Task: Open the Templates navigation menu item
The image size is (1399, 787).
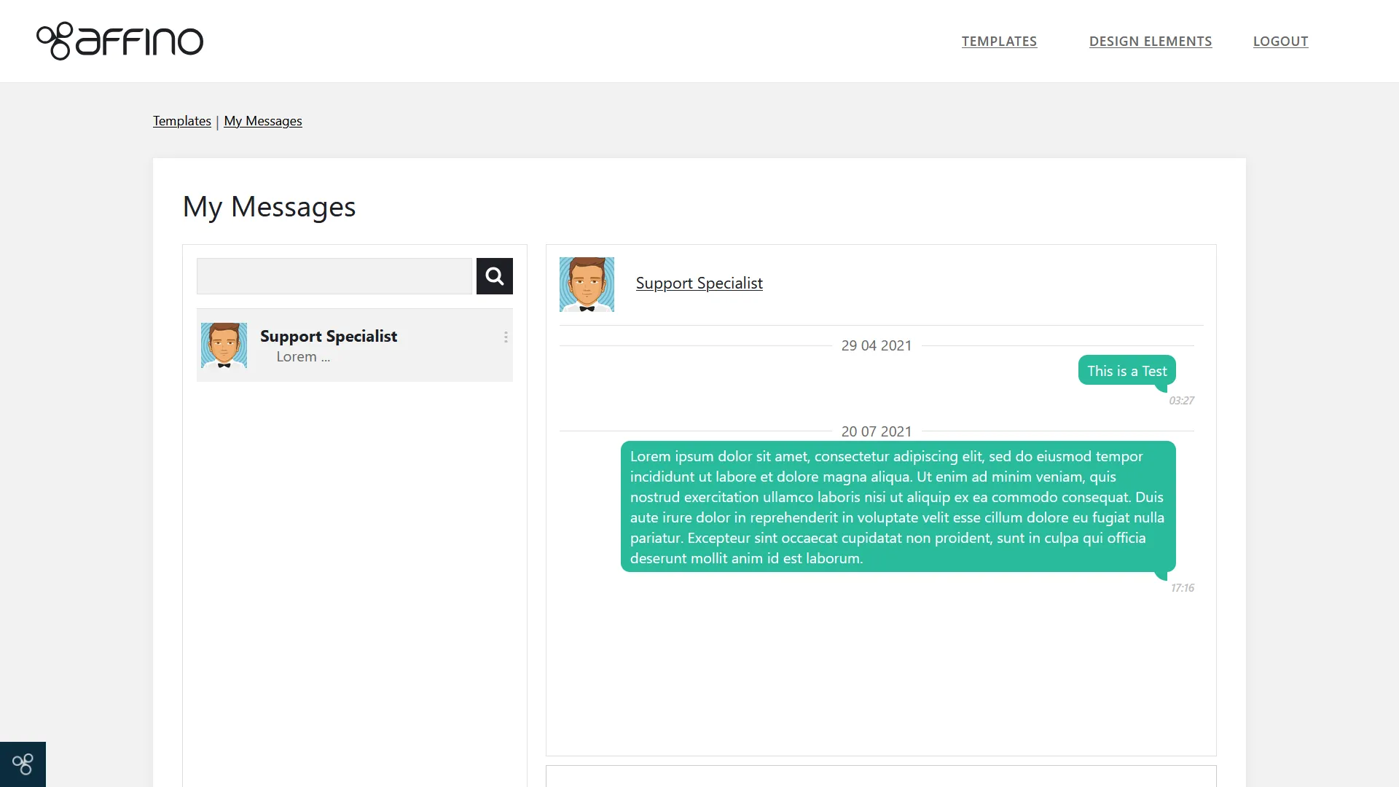Action: (999, 42)
